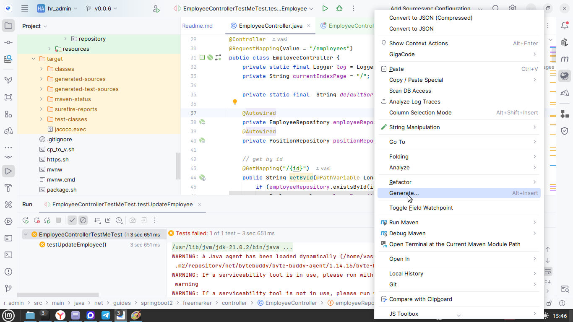Open the Yandex browser in the taskbar
The width and height of the screenshot is (573, 322).
(x=60, y=315)
